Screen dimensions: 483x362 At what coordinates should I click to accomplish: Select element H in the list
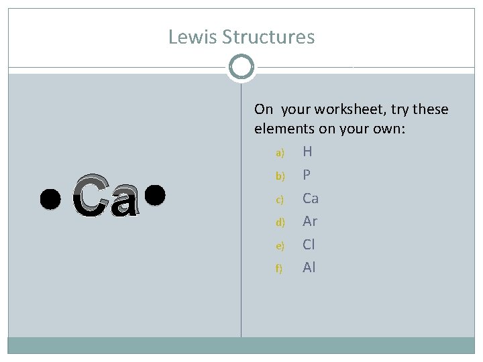[x=307, y=152]
